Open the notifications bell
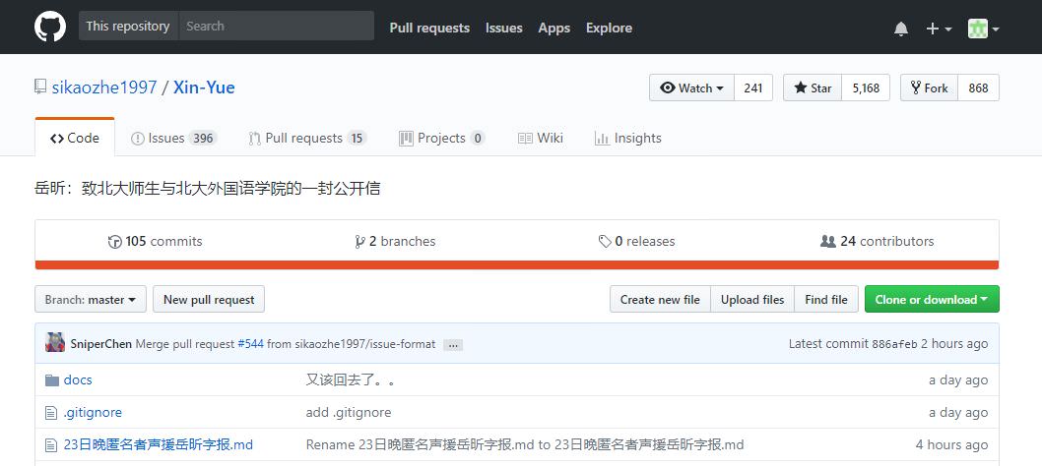Screen dimensions: 1042x466 (901, 29)
